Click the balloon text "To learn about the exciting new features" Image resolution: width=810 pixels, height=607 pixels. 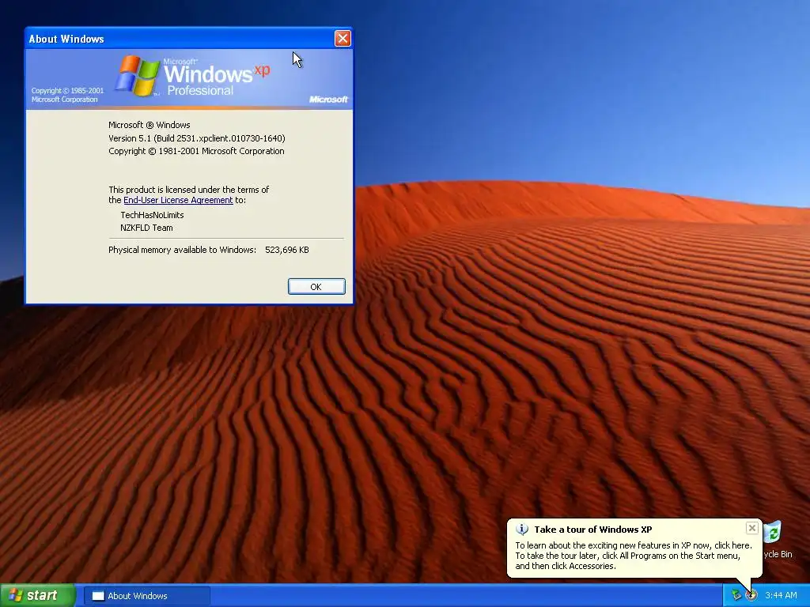coord(596,545)
